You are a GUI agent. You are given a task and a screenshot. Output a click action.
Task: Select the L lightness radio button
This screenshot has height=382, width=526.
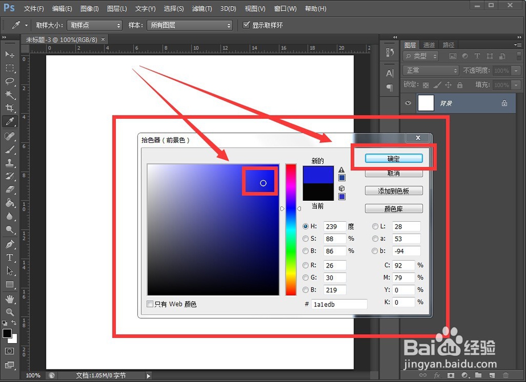[x=375, y=226]
